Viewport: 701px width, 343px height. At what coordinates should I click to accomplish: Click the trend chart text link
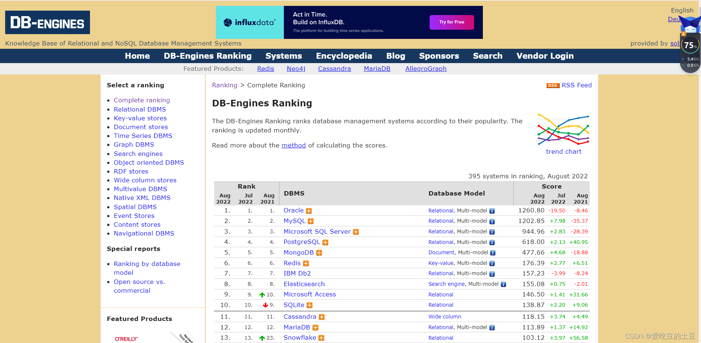point(564,152)
